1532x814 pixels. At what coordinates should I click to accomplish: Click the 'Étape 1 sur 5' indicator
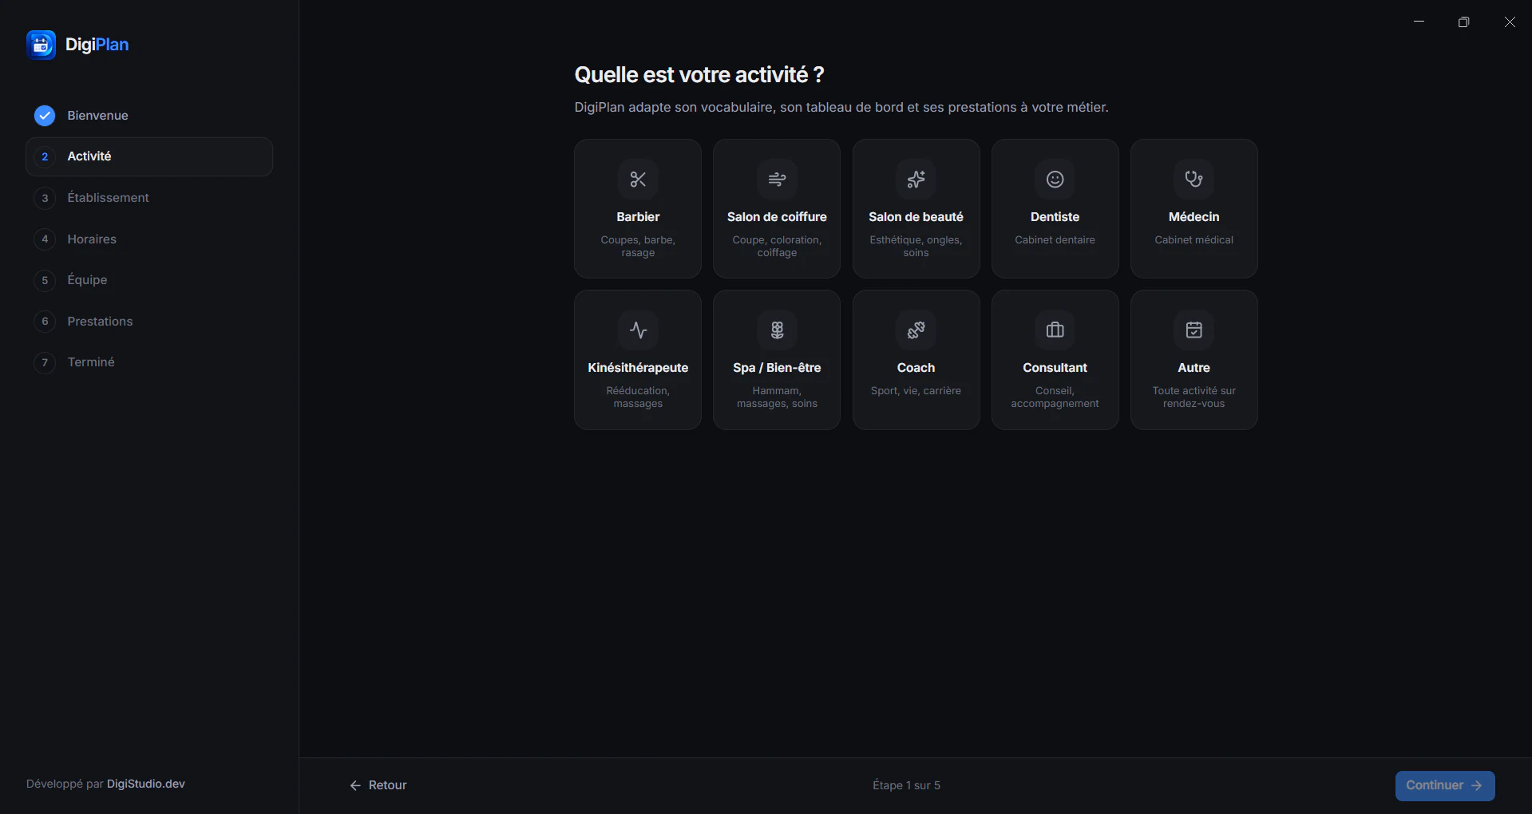coord(906,785)
